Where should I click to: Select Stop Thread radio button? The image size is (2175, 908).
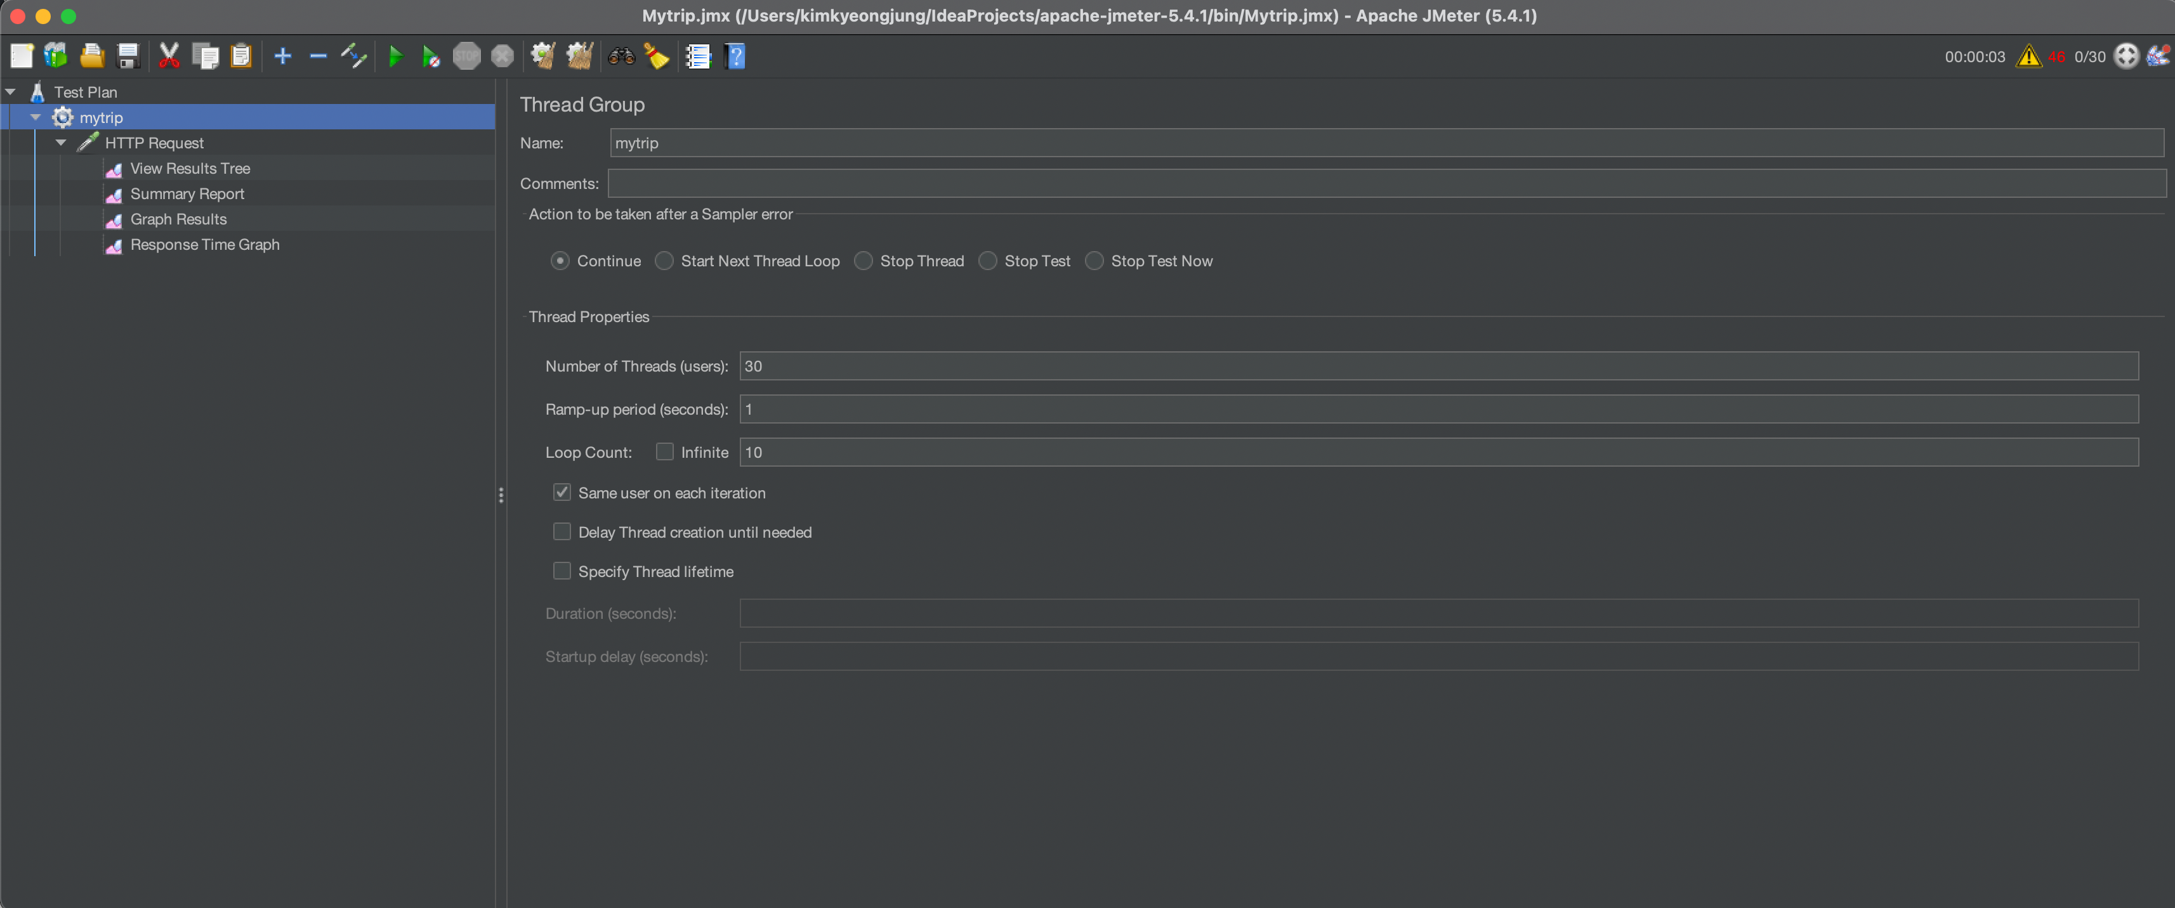coord(863,261)
